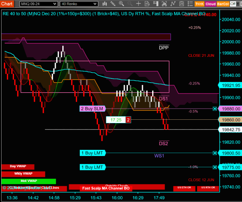
Task: Click the green Mnt VWAP indicator bar
Action: point(29,182)
